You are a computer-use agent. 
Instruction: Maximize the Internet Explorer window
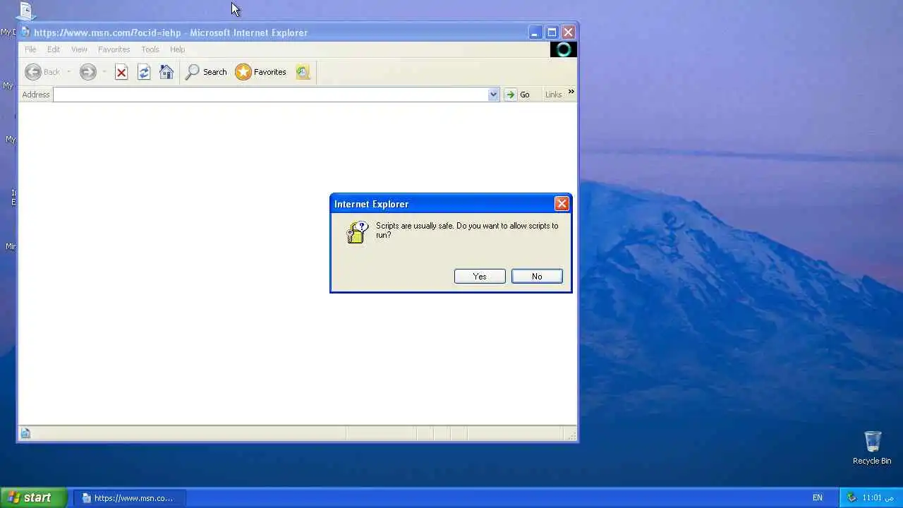[552, 32]
